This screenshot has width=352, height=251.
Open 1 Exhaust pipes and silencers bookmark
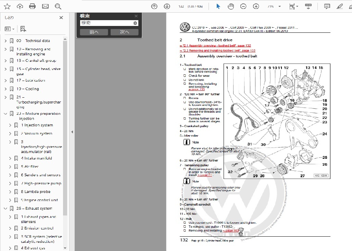click(x=38, y=219)
